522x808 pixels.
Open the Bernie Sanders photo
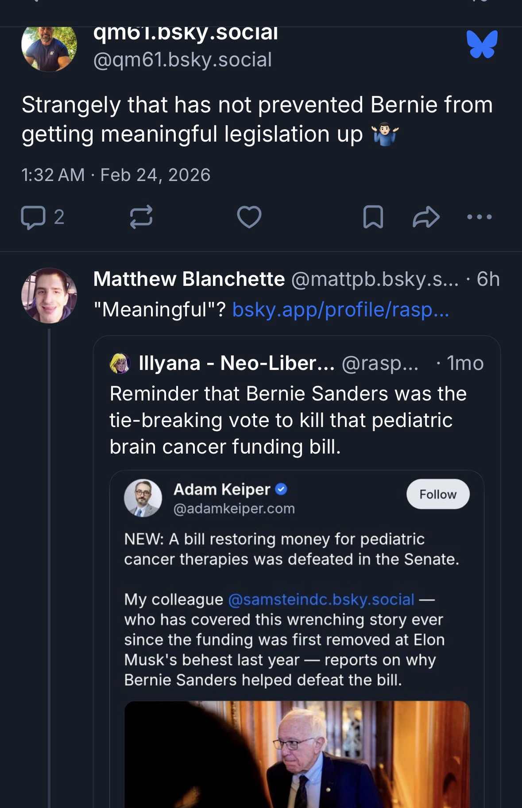297,754
